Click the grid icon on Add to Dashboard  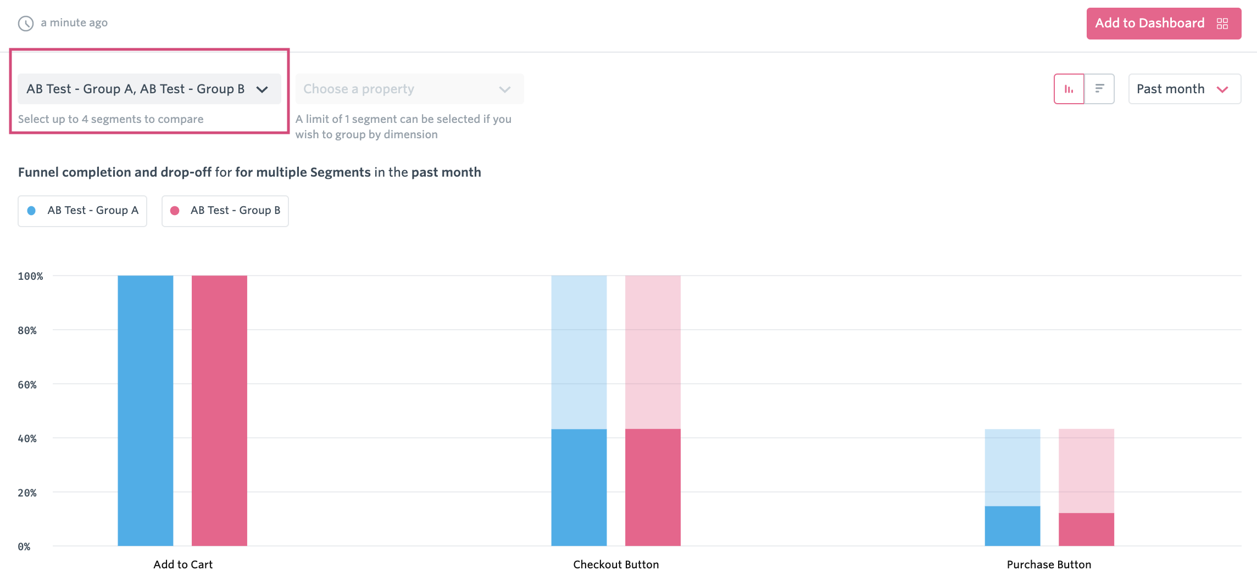pos(1222,24)
